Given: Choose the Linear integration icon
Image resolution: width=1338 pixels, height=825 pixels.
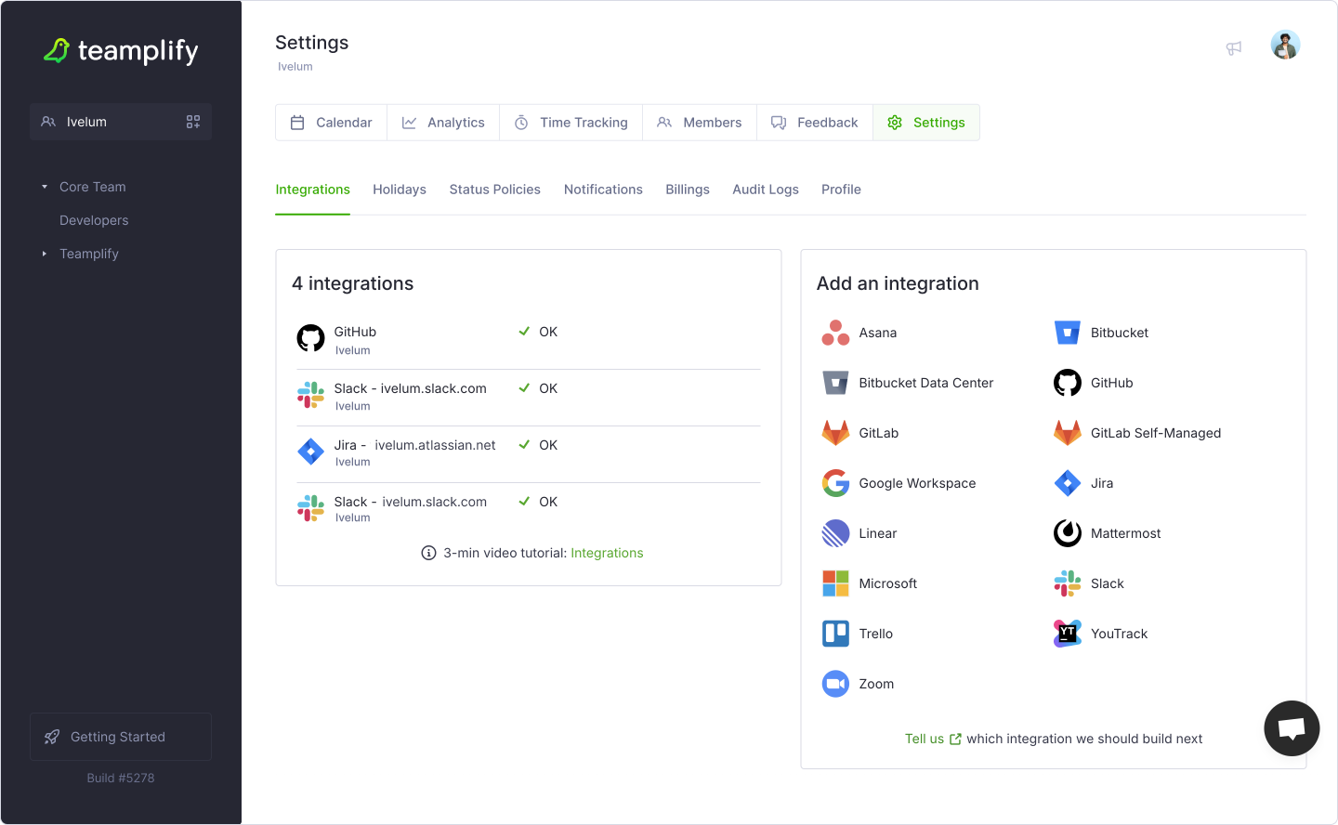Looking at the screenshot, I should [x=835, y=533].
